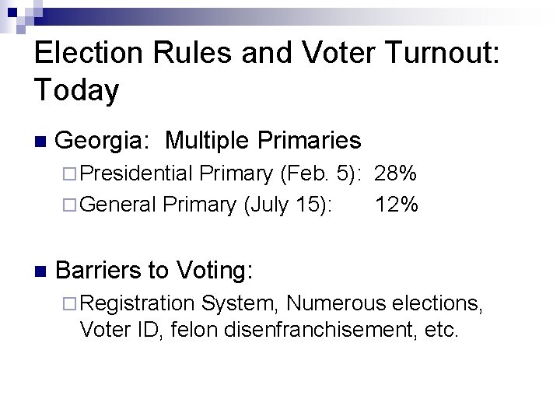Click the word Today in the title
Viewport: 560px width, 420px height.
click(77, 90)
